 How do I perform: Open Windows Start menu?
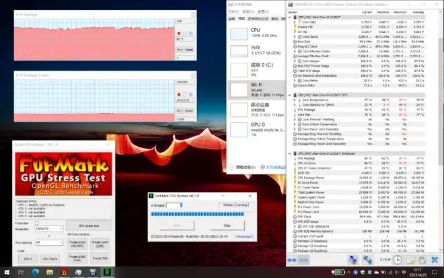pyautogui.click(x=7, y=273)
